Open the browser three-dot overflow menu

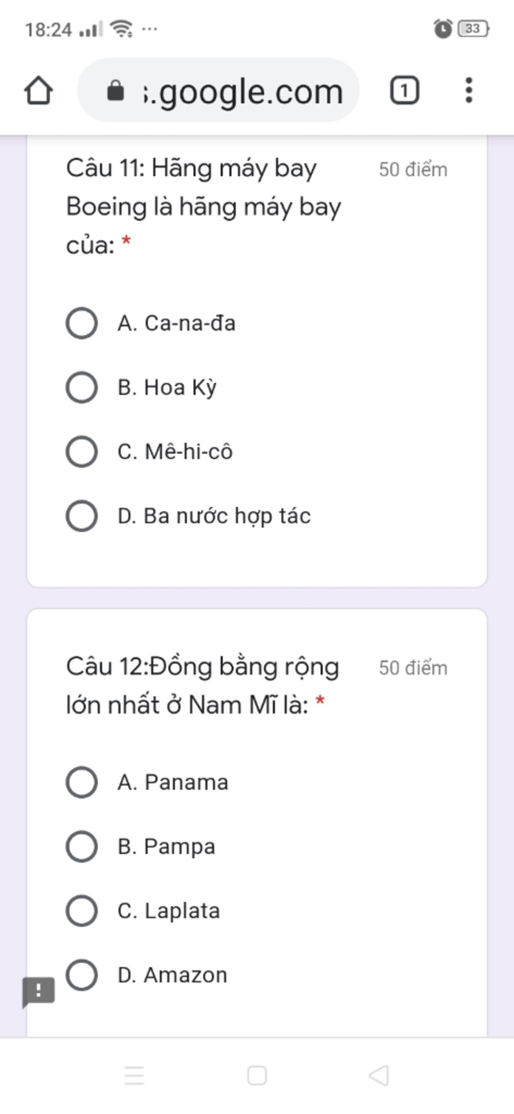468,90
